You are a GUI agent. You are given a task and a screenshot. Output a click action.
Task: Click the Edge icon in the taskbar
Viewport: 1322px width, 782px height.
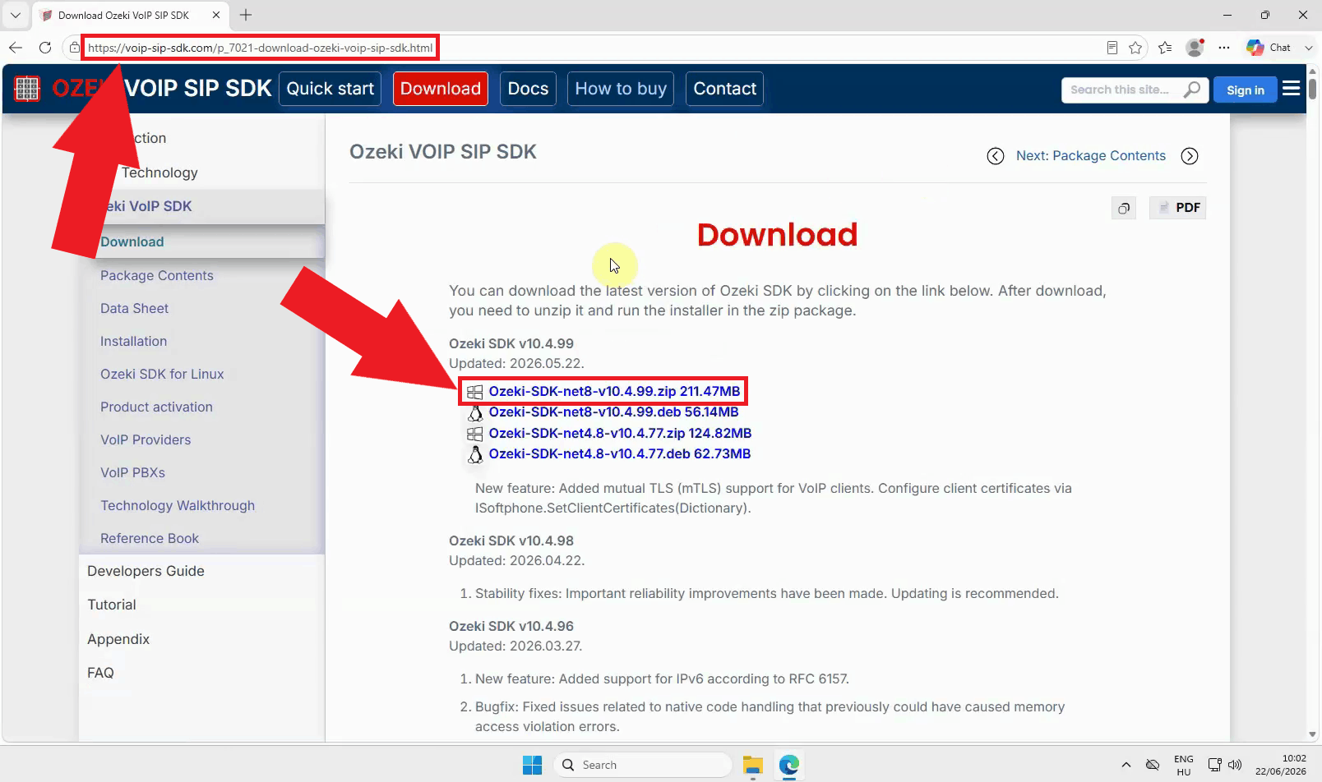789,765
